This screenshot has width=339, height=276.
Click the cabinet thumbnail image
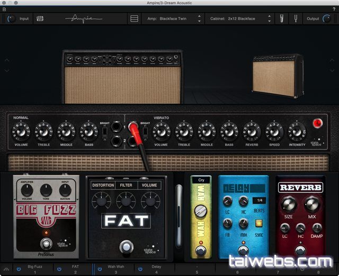(x=277, y=75)
